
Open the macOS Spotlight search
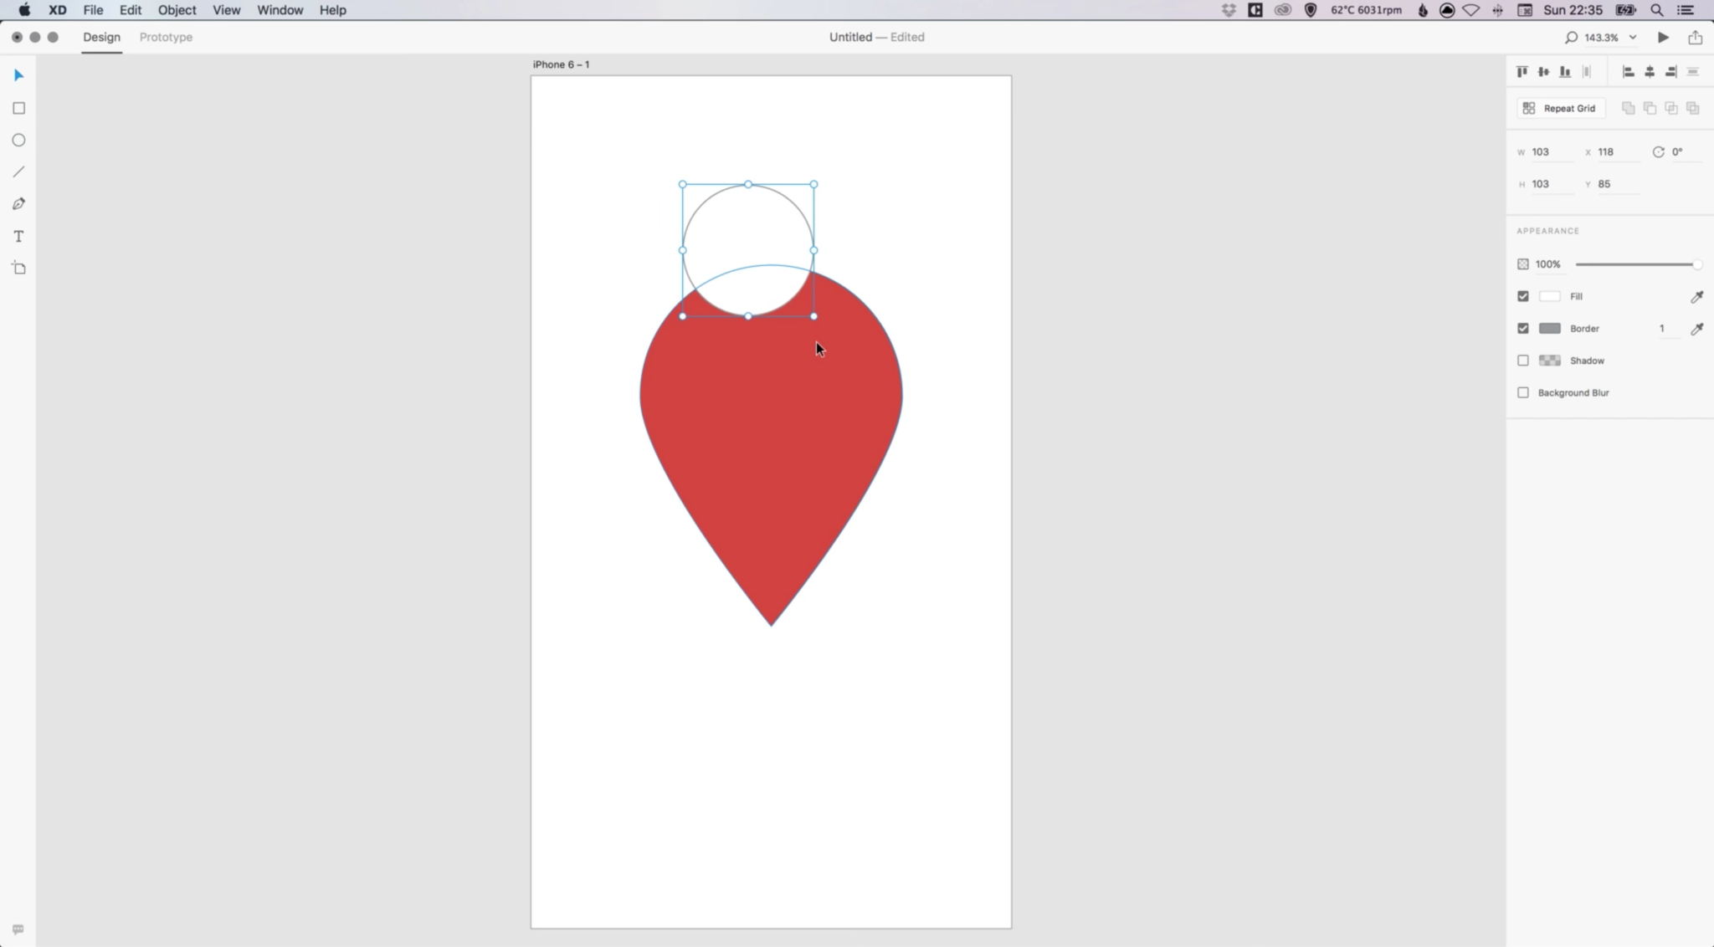[1655, 10]
